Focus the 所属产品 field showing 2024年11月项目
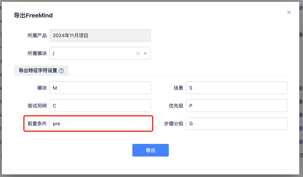303x177 pixels. click(100, 35)
